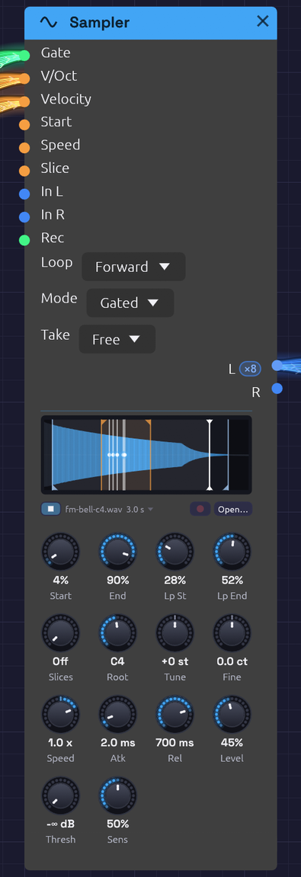Click the Sens knob at 50%

tap(117, 795)
